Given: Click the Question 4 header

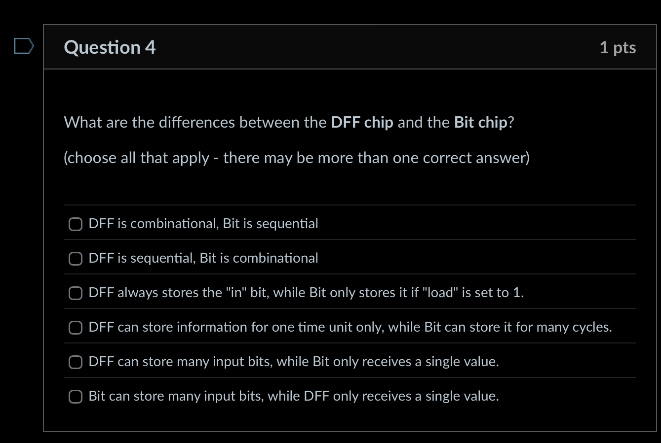Looking at the screenshot, I should point(110,47).
